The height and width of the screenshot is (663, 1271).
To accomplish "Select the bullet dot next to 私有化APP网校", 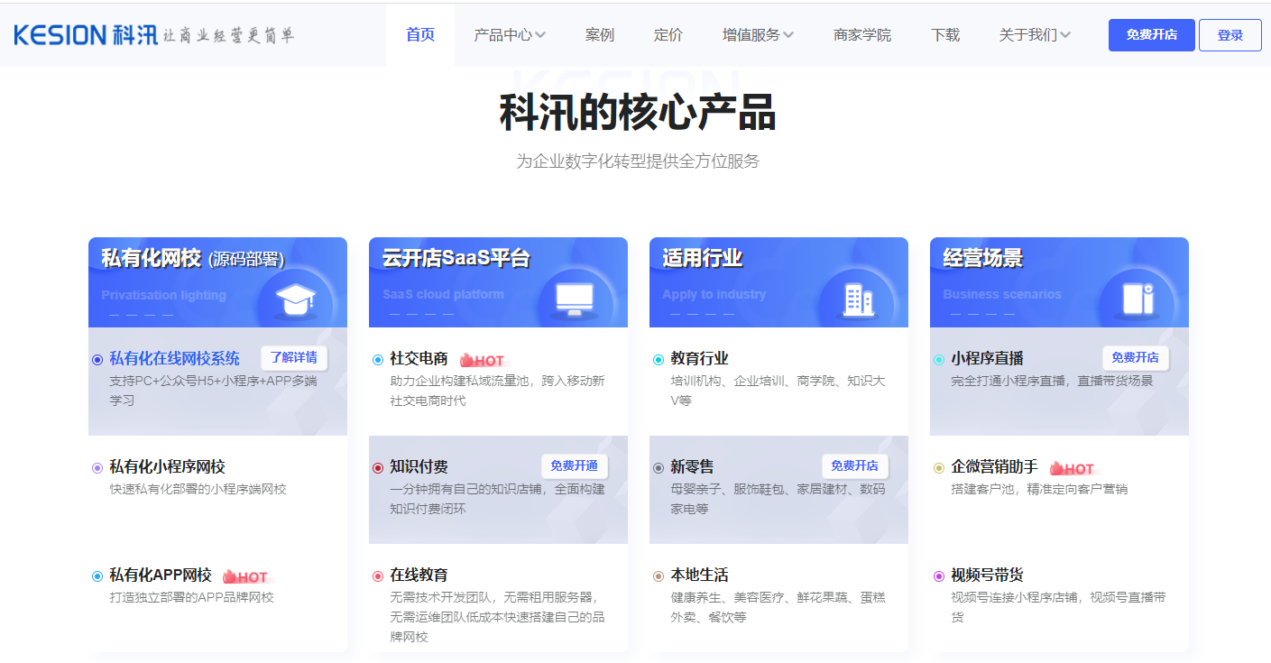I will point(97,576).
